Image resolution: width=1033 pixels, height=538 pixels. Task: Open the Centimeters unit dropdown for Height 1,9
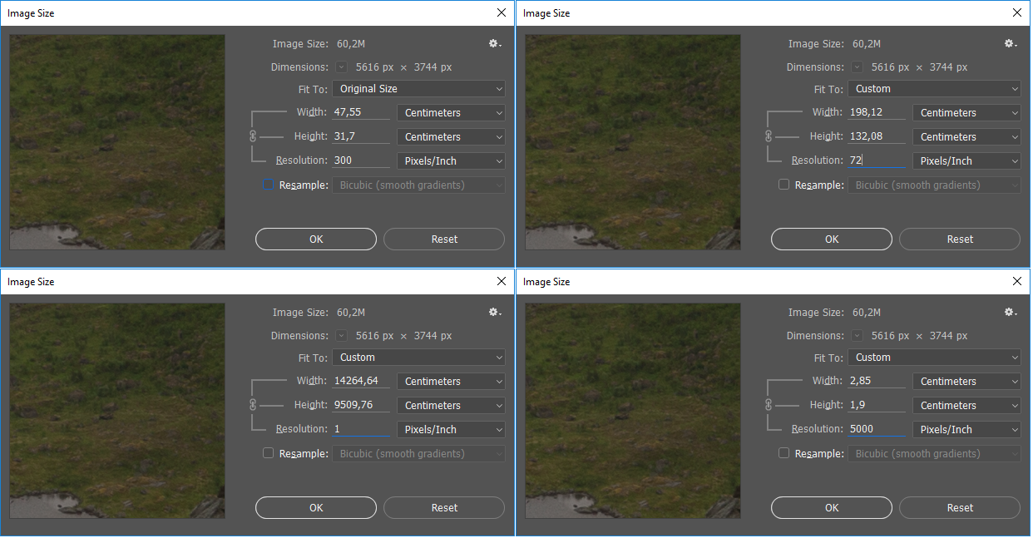tap(967, 406)
